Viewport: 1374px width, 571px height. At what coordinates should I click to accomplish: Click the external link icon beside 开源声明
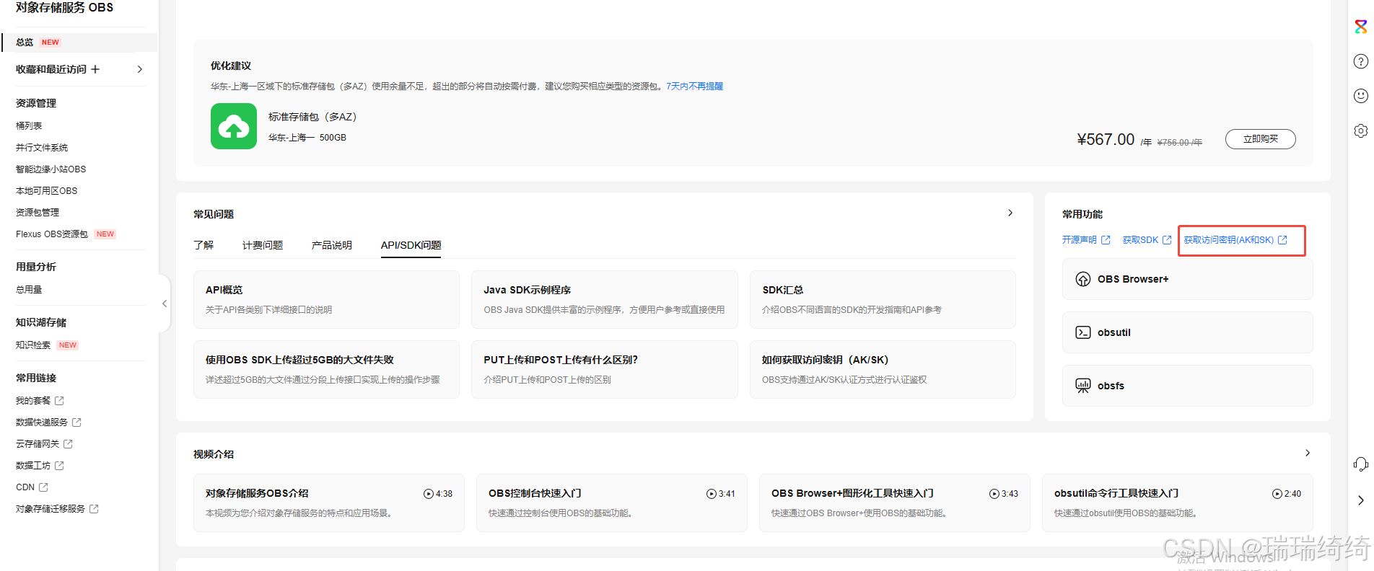[1106, 240]
